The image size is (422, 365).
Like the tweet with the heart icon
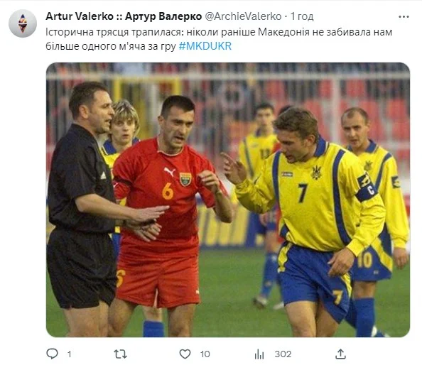(185, 354)
